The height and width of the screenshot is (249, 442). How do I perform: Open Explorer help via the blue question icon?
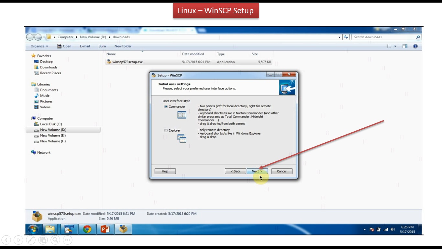pos(415,46)
